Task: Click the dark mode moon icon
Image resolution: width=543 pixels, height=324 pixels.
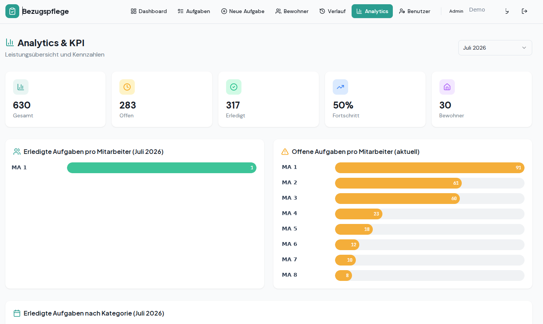Action: (507, 11)
